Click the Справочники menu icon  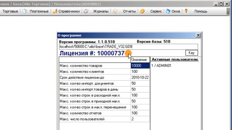(x=55, y=12)
